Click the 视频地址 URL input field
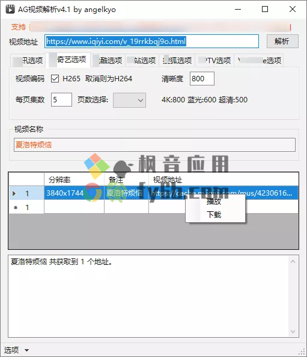This screenshot has width=307, height=357. [x=151, y=41]
